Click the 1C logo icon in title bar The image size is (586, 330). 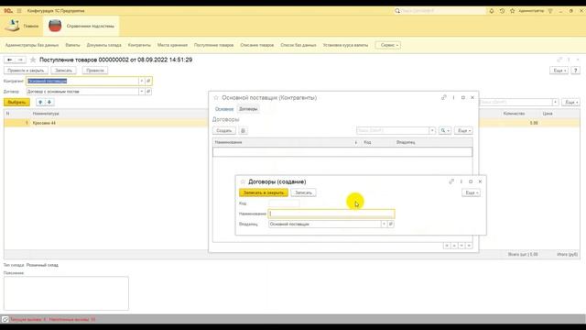[x=8, y=11]
